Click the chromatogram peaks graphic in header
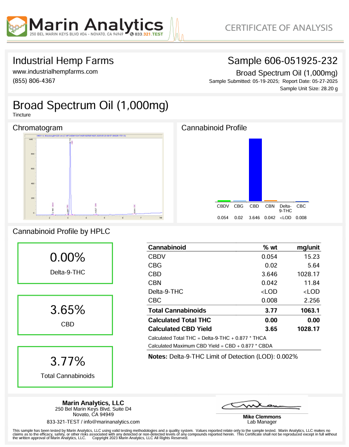349x447 pixels. click(177, 29)
